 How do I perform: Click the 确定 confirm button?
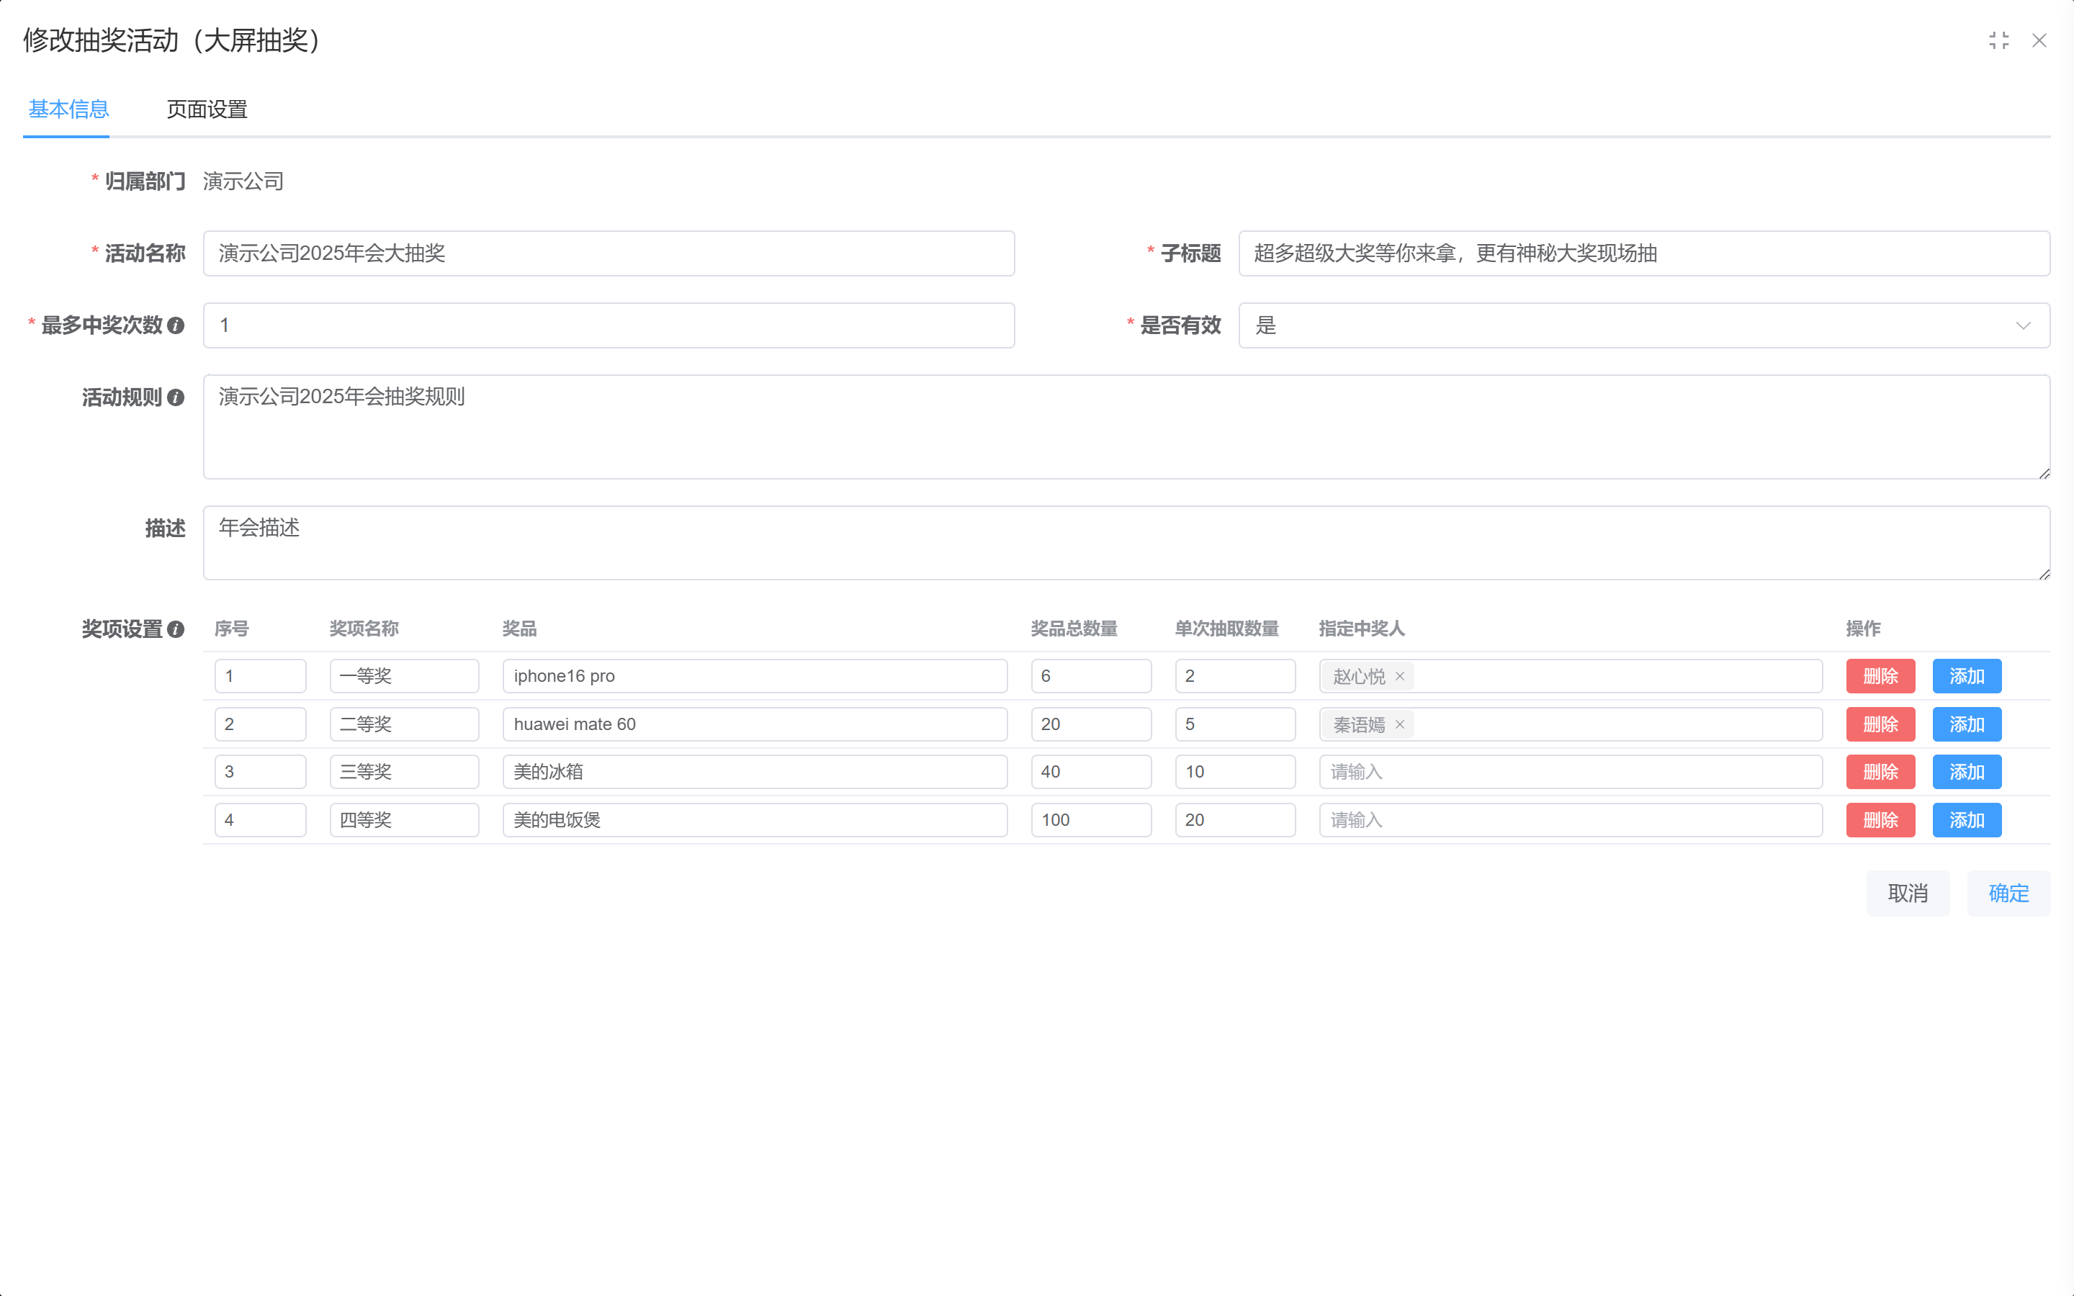click(2008, 893)
